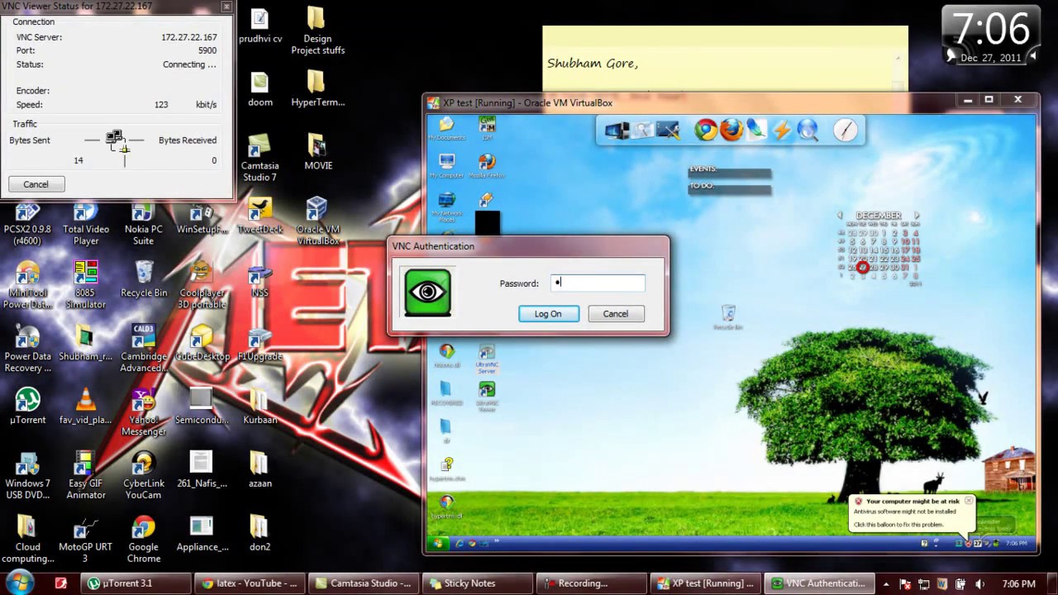Go to previous month on calendar widget

840,216
